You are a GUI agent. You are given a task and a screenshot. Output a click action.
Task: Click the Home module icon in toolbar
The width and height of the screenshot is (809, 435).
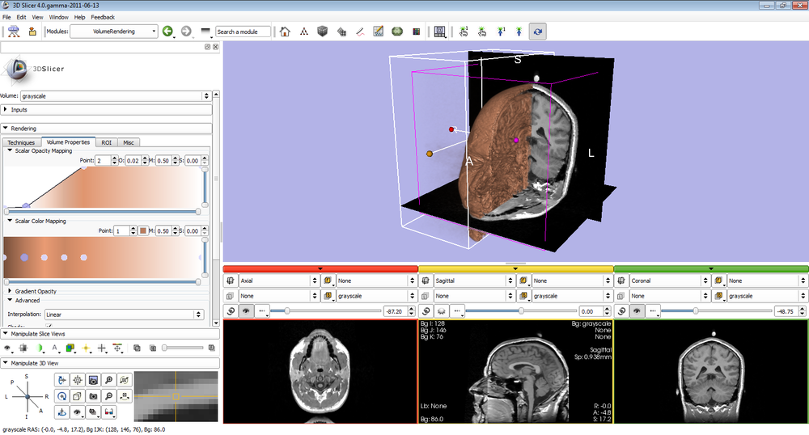click(285, 32)
